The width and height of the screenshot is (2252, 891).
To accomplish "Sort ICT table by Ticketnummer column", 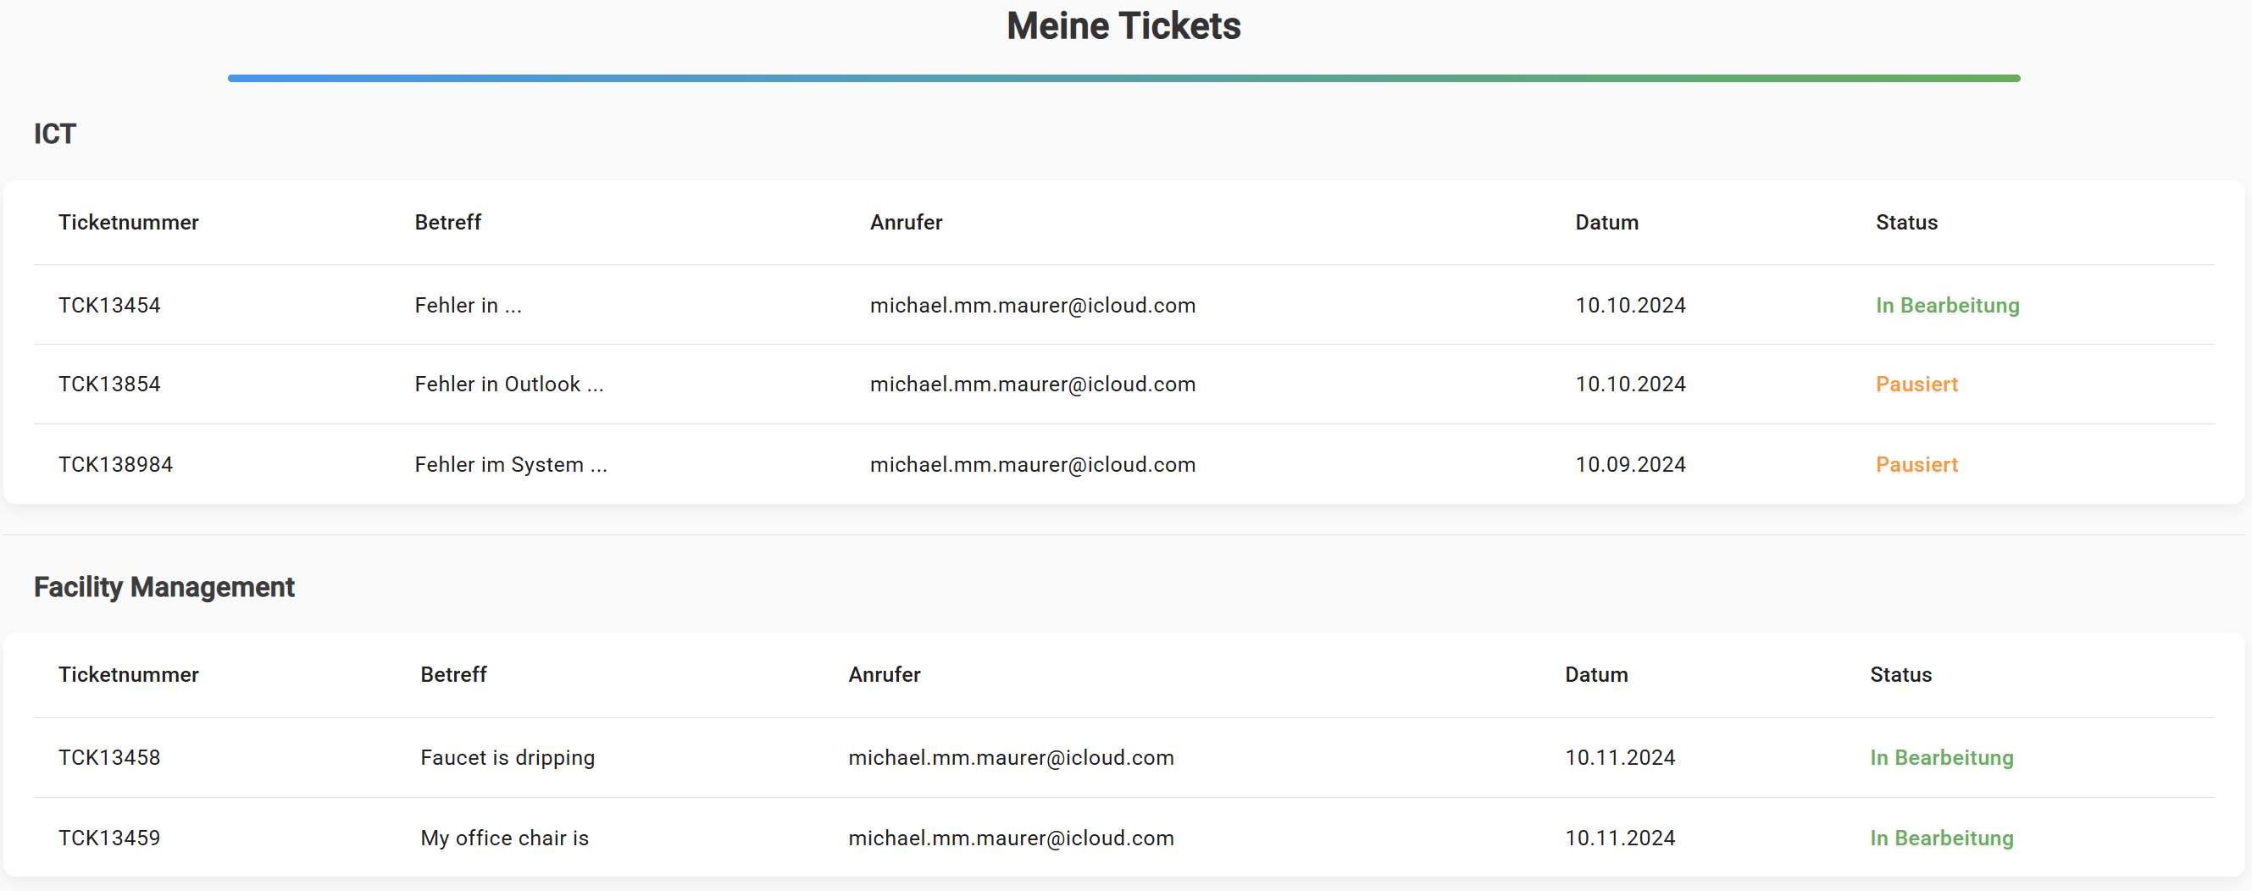I will [x=129, y=222].
